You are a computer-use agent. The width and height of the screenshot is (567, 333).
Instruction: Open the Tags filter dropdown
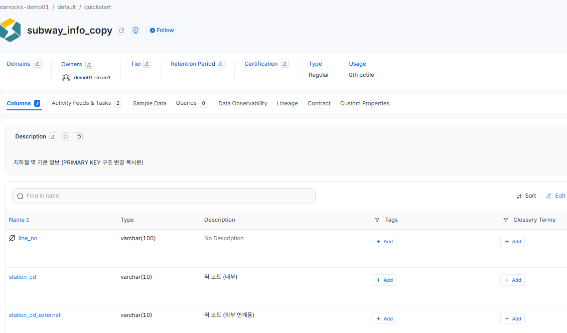(x=377, y=220)
